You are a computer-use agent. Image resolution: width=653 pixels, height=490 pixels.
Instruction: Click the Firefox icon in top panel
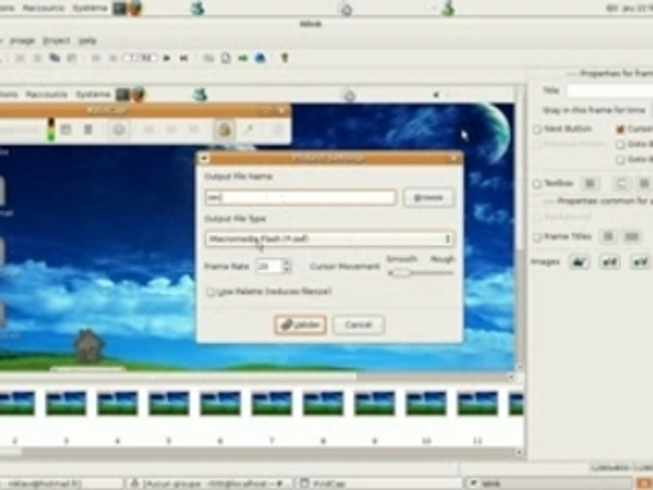click(x=135, y=8)
